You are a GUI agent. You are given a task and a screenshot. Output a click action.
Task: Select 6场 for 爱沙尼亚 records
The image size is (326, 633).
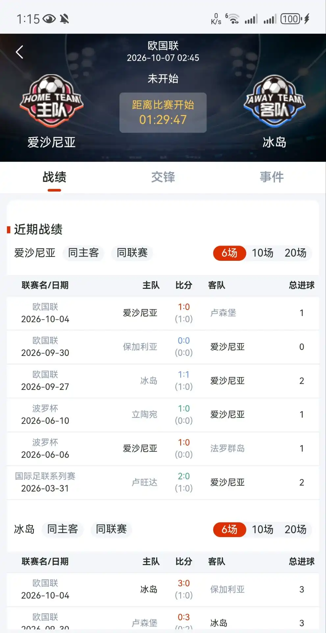coord(229,253)
